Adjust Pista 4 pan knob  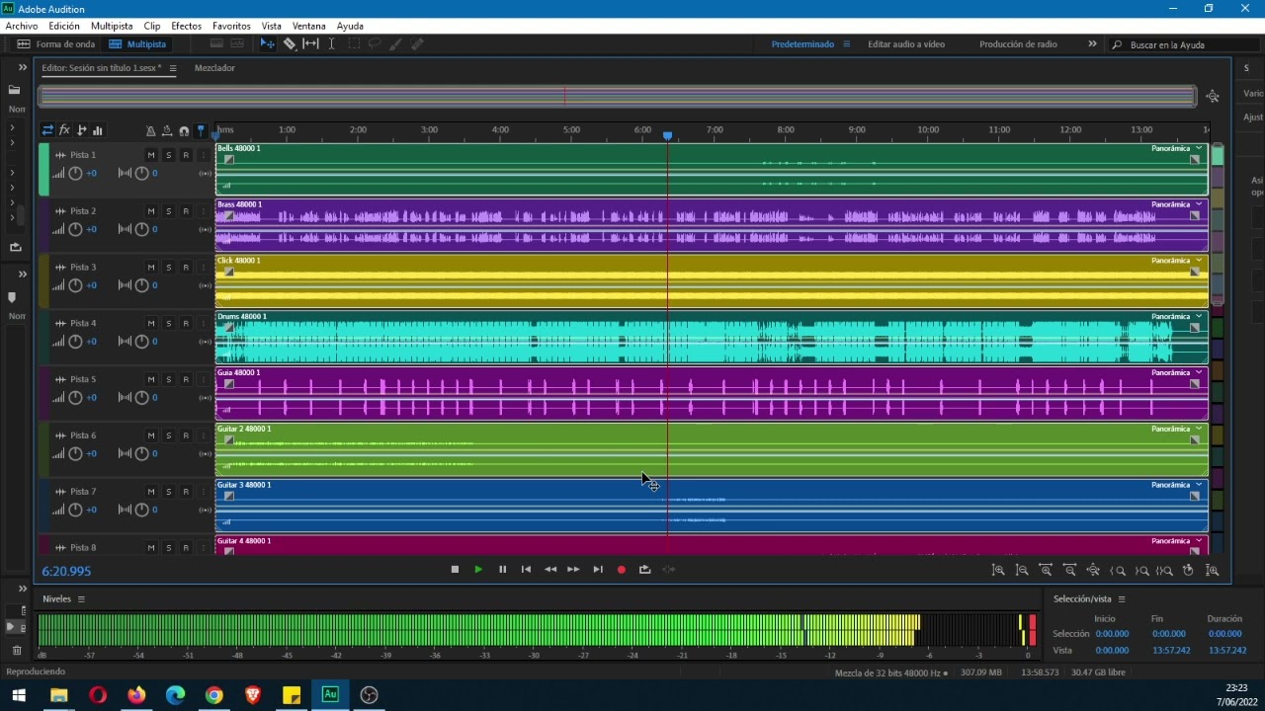pyautogui.click(x=141, y=342)
